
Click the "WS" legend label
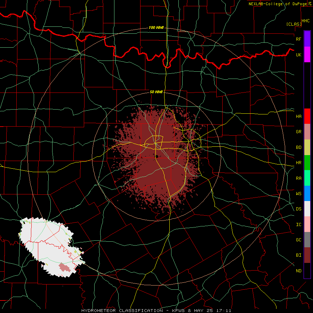click(298, 194)
